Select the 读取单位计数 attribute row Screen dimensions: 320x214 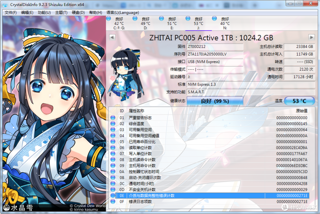(x=209, y=148)
